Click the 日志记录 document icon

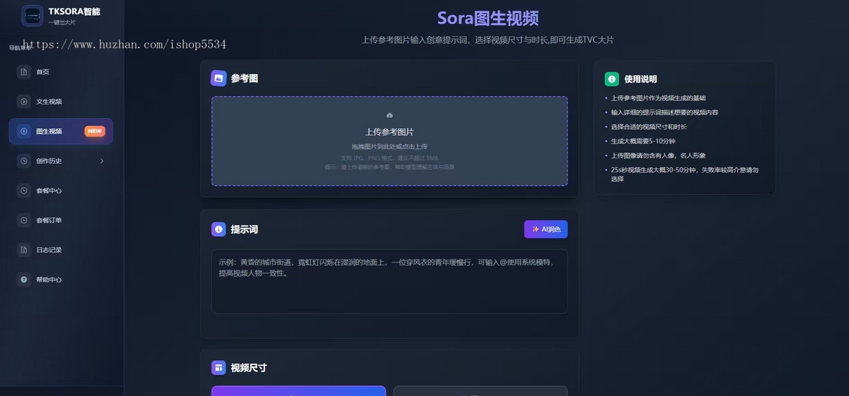24,250
